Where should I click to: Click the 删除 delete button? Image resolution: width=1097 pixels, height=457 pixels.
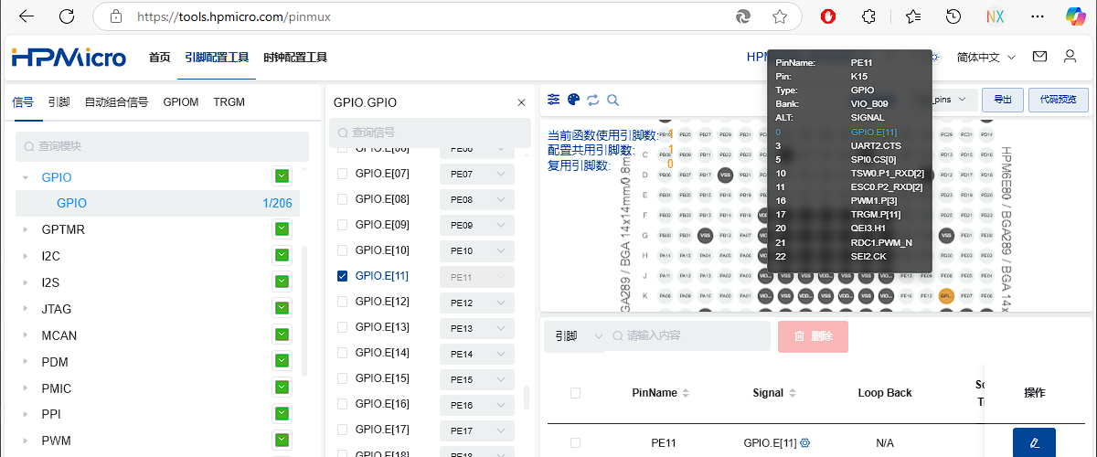(x=813, y=336)
